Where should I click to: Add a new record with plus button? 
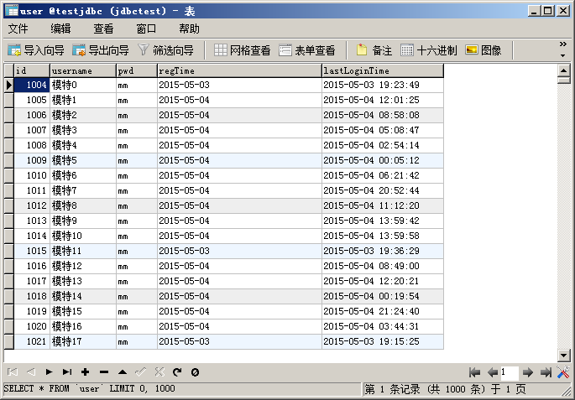[x=85, y=372]
